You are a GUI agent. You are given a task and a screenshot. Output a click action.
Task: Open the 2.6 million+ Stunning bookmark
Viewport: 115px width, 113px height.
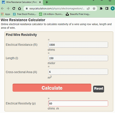51,14
